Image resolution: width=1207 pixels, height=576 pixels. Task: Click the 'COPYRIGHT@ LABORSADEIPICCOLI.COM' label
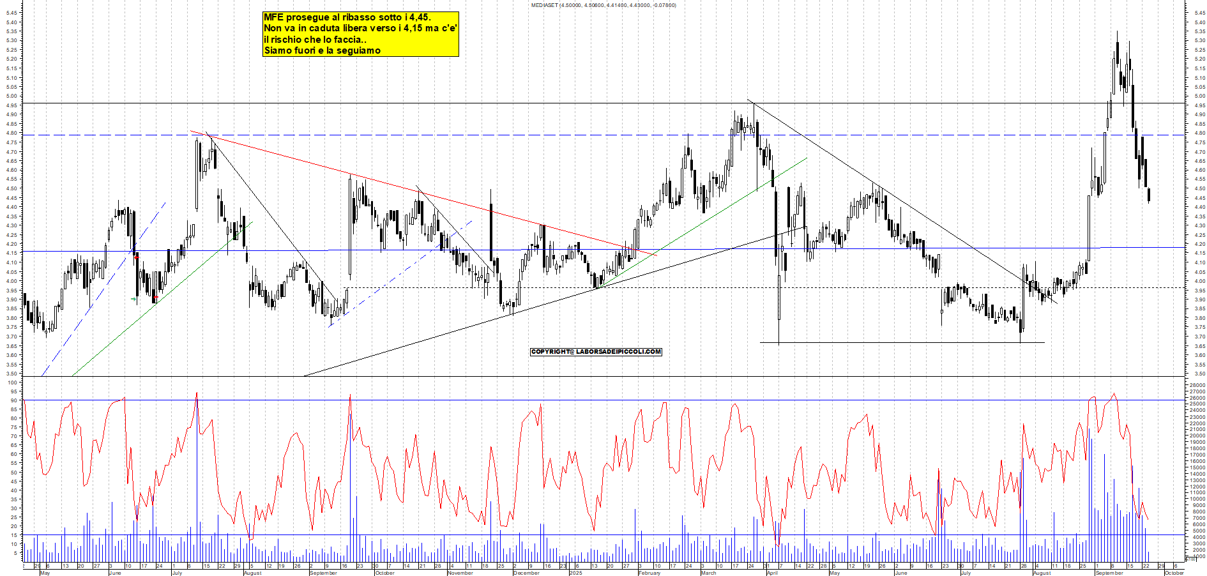click(596, 352)
